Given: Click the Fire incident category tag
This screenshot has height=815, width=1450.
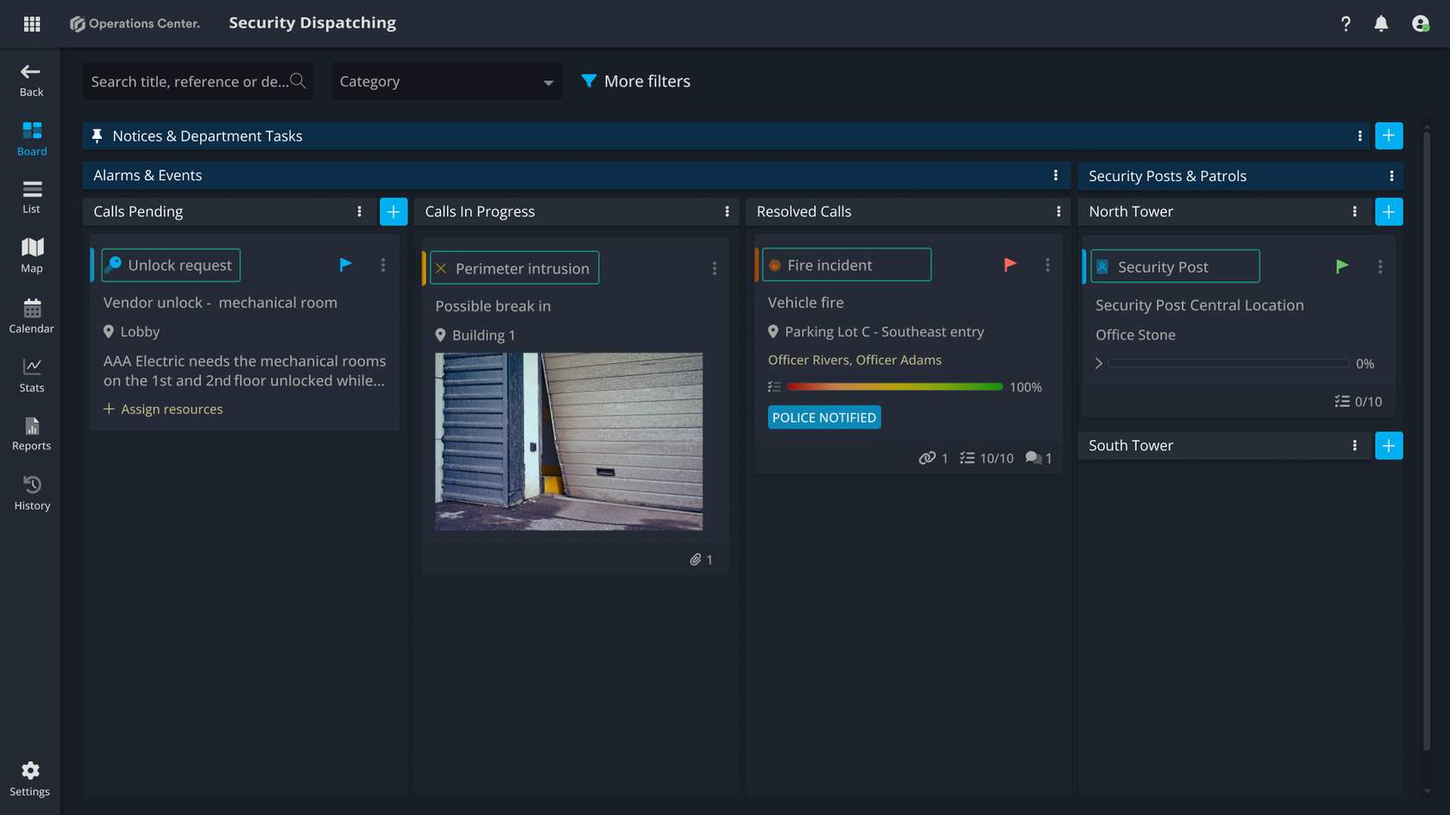Looking at the screenshot, I should point(847,265).
